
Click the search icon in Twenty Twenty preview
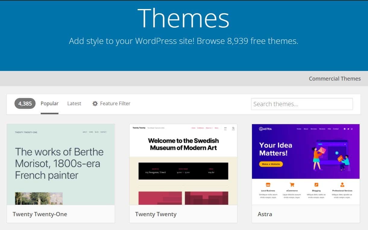click(233, 128)
